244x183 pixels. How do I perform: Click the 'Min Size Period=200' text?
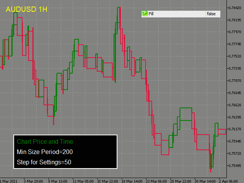tap(45, 152)
